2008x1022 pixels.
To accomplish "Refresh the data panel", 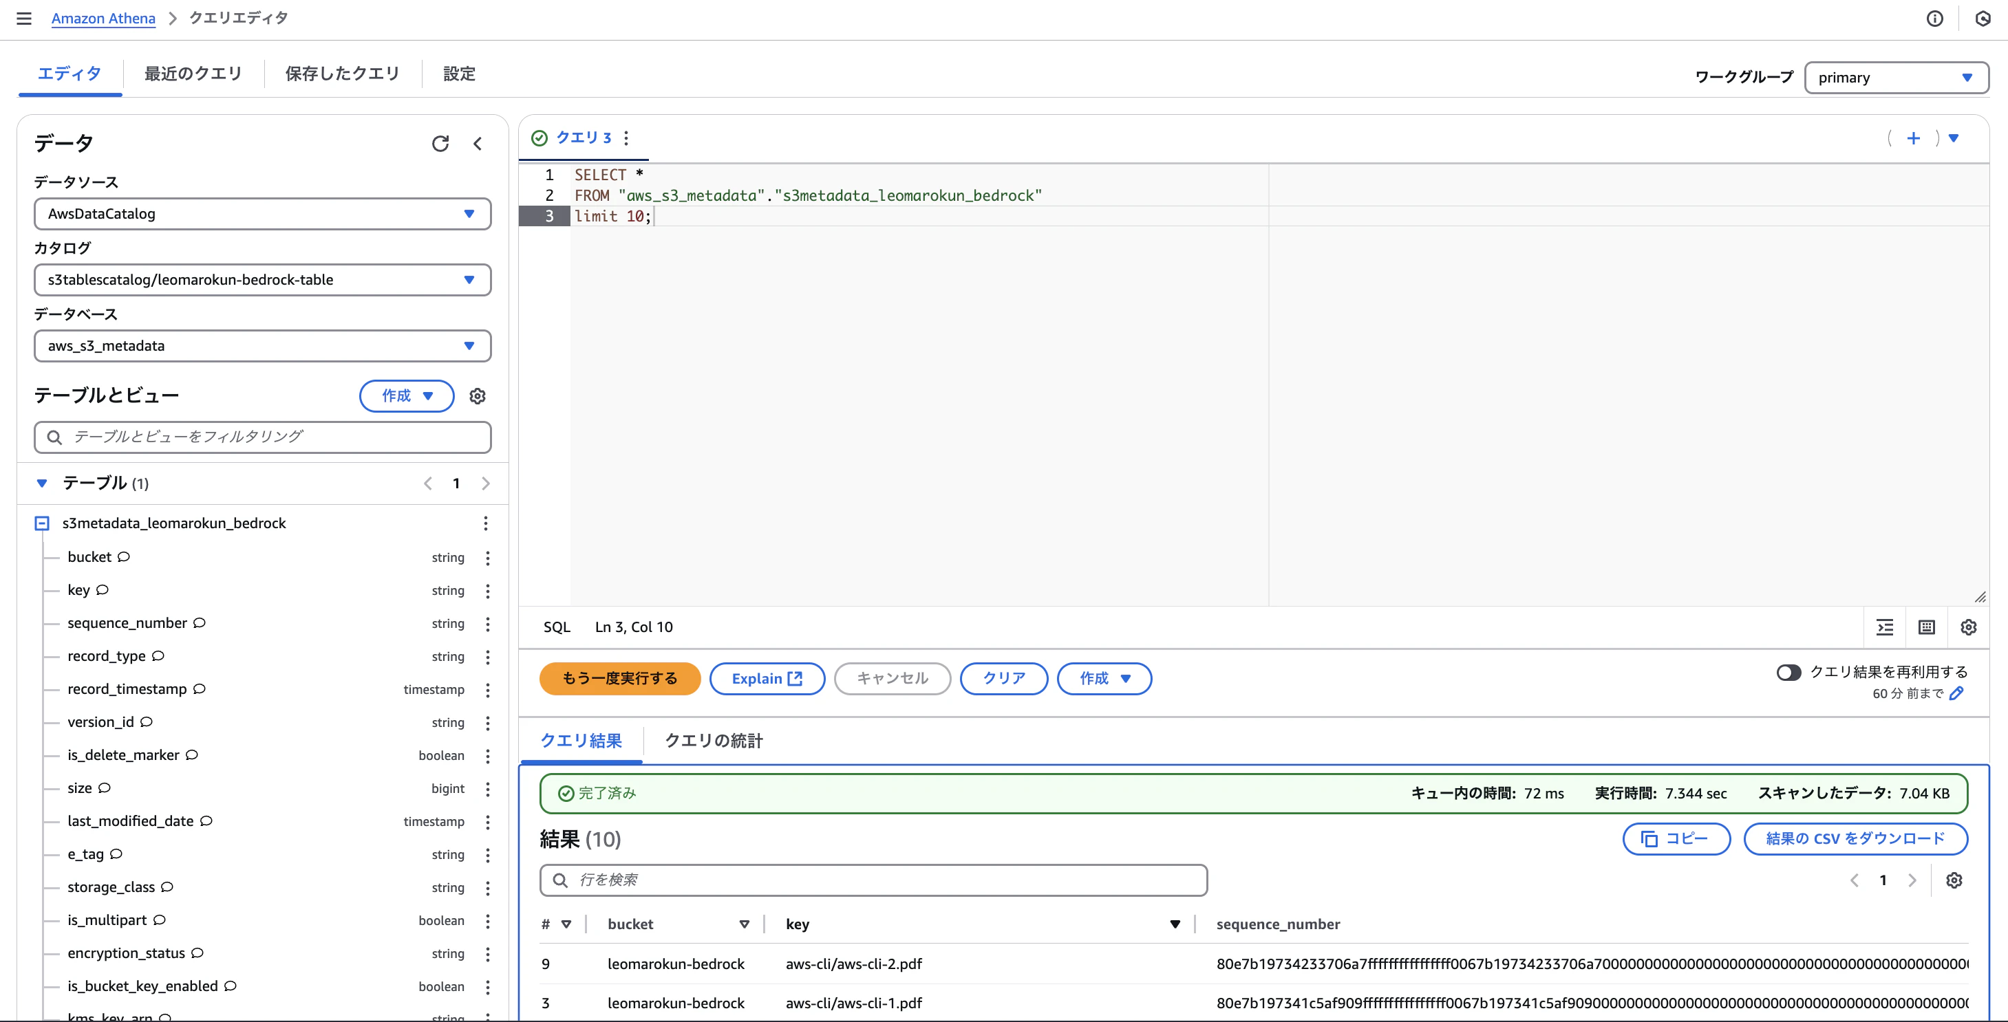I will [440, 143].
